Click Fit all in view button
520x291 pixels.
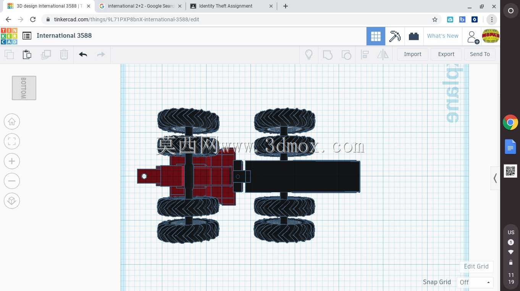(x=12, y=141)
